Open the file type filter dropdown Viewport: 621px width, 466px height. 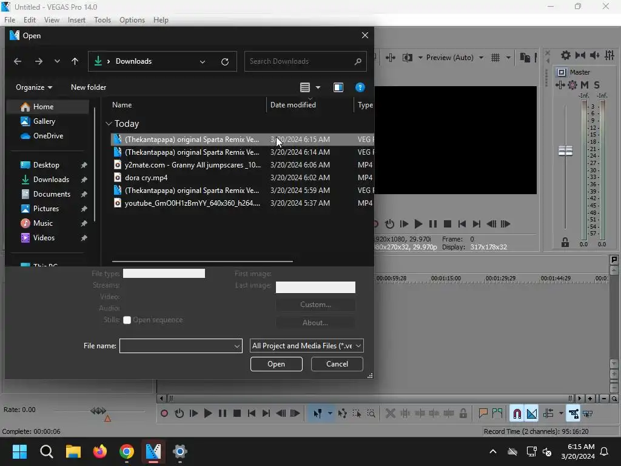pos(306,346)
